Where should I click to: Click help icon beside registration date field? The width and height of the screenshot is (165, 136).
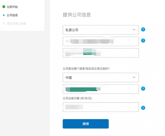[x=143, y=108]
